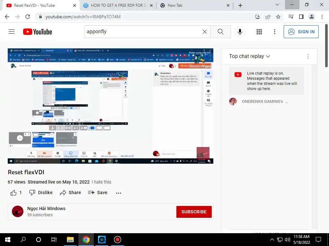Open Task View on the taskbar
The image size is (329, 246).
click(x=54, y=240)
